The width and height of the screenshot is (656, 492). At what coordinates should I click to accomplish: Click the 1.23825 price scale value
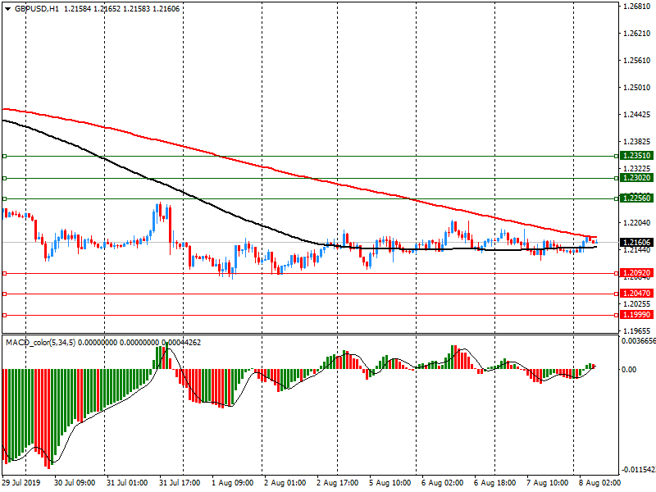[637, 141]
